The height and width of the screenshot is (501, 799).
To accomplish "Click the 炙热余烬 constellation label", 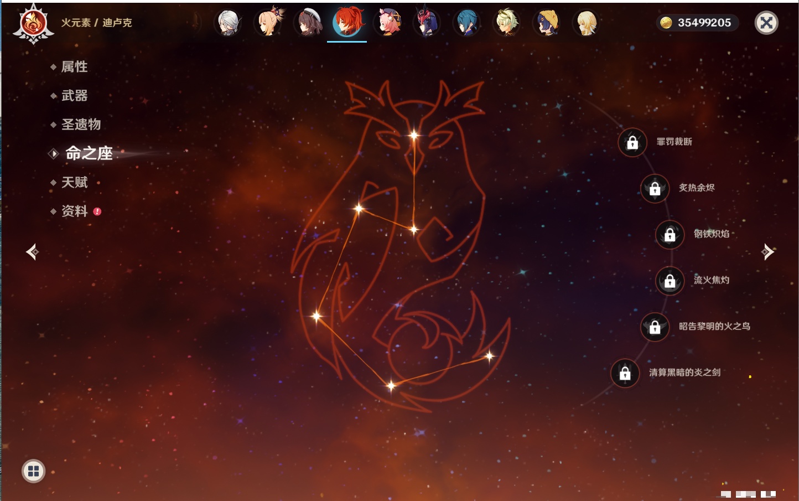I will point(697,188).
